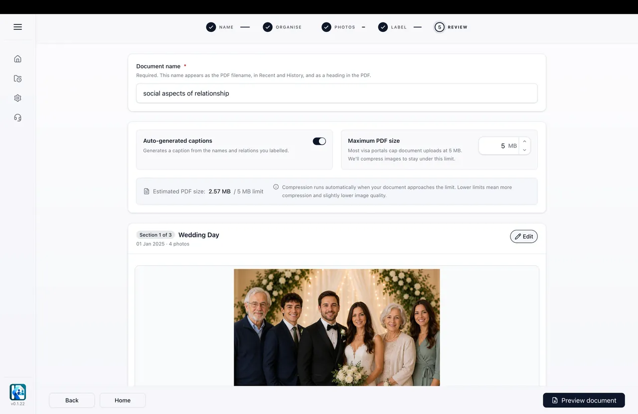Go to Home via sidebar house icon

pyautogui.click(x=17, y=59)
